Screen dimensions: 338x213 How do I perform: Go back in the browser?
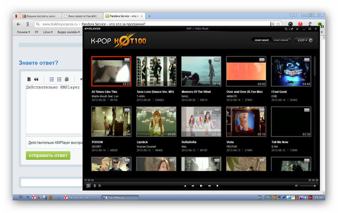[18, 24]
